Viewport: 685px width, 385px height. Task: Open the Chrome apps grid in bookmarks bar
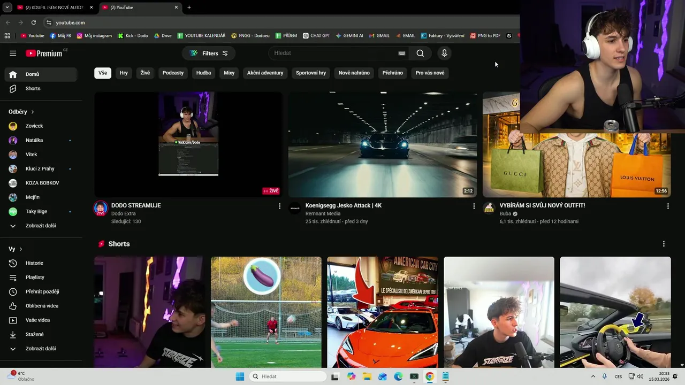(x=7, y=36)
